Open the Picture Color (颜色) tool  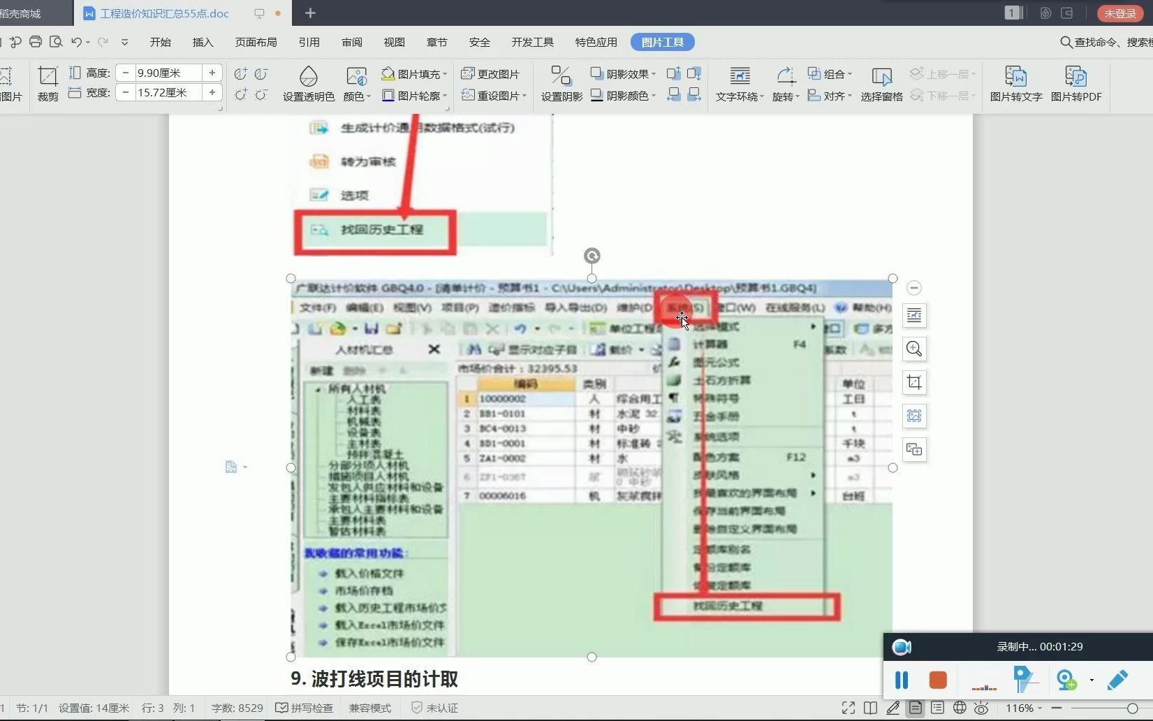356,84
